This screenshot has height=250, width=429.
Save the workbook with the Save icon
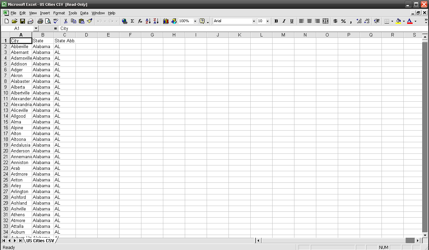point(23,21)
